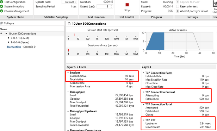
Task: Click the document icon beside 10User 500Connections title
Action: tap(69, 24)
